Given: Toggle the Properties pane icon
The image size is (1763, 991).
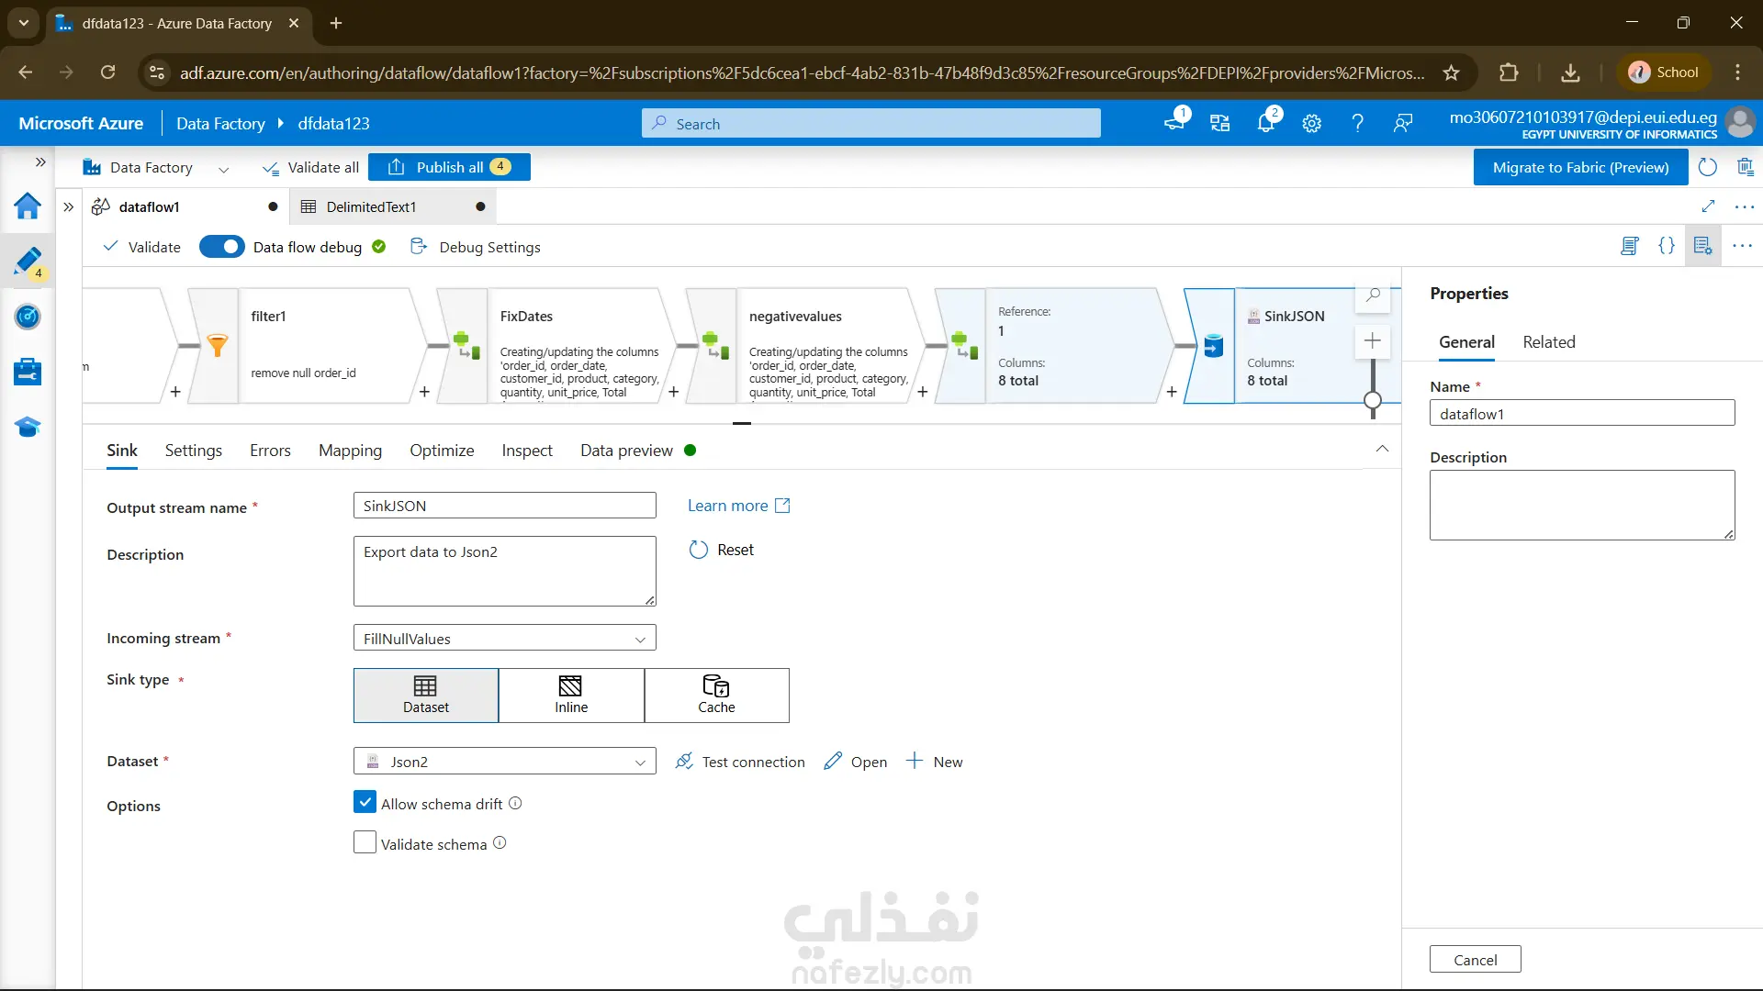Looking at the screenshot, I should point(1703,246).
